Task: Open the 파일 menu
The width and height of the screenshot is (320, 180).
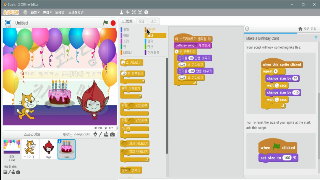Action: click(x=35, y=12)
